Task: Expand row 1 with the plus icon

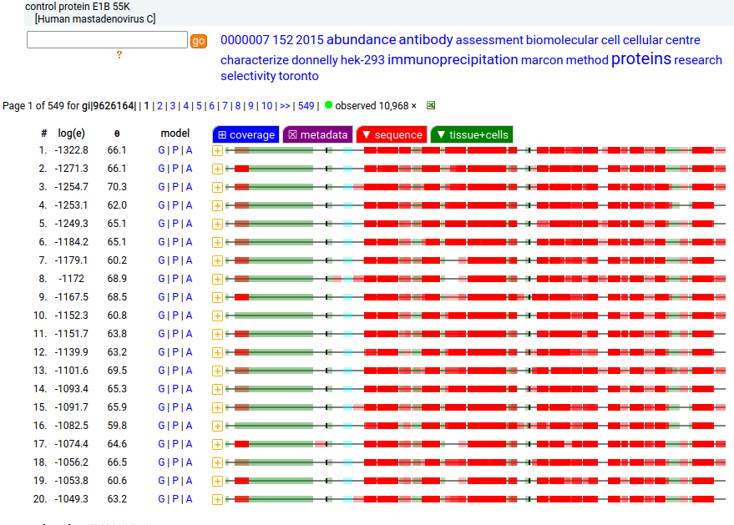Action: click(217, 151)
